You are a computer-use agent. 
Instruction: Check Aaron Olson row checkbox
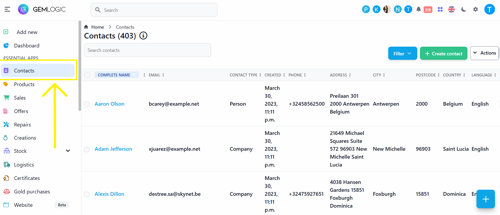click(x=87, y=104)
